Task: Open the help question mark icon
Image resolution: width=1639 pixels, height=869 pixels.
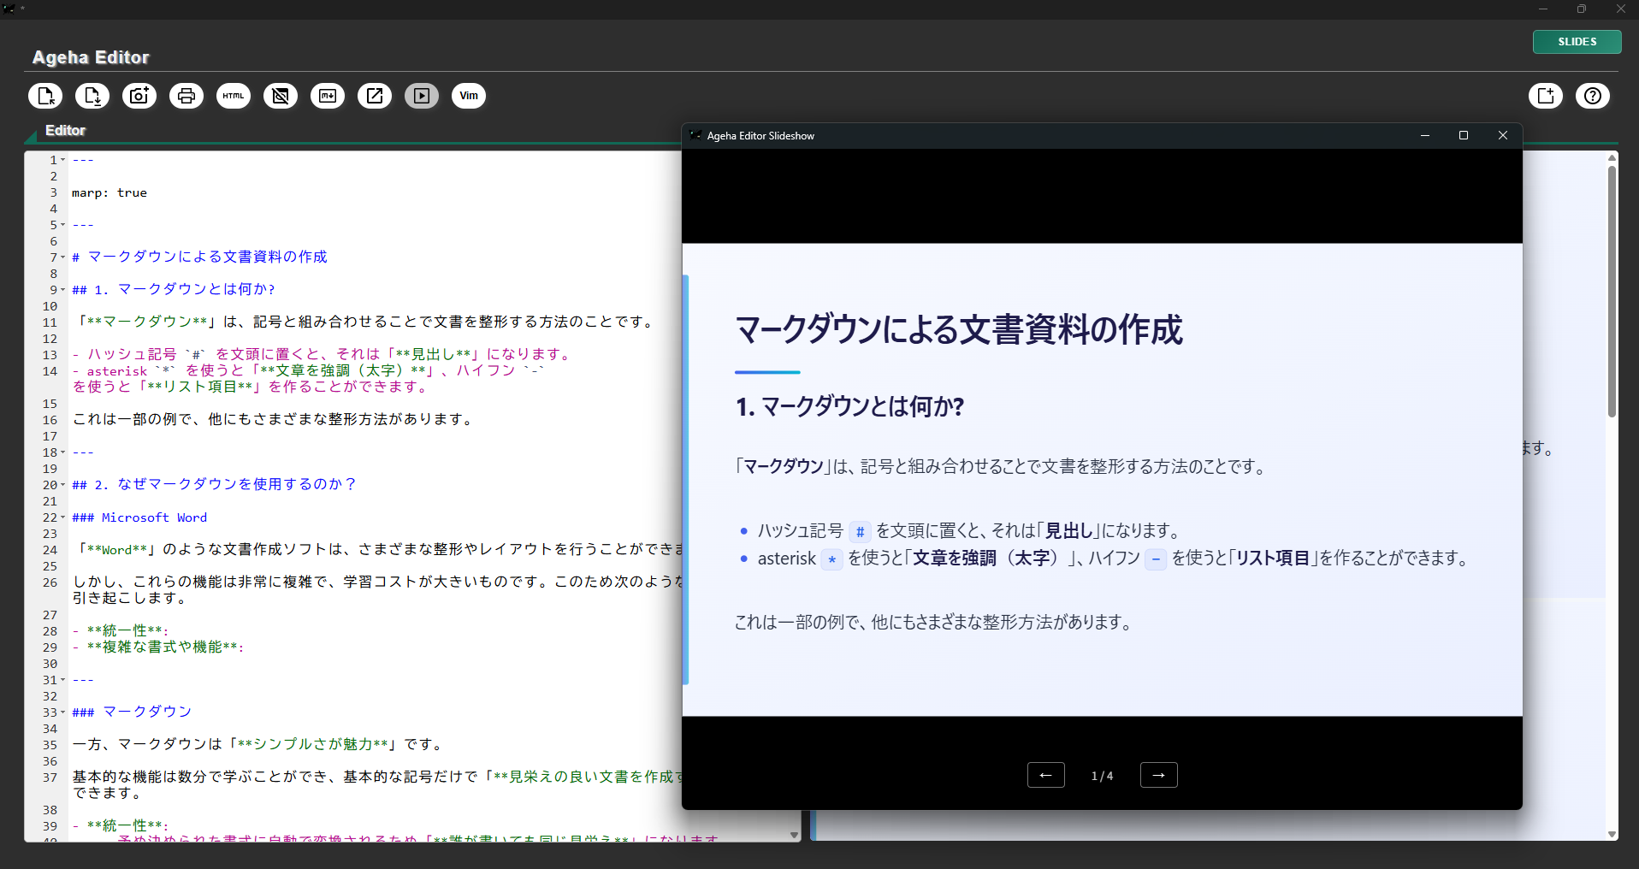Action: click(x=1593, y=96)
